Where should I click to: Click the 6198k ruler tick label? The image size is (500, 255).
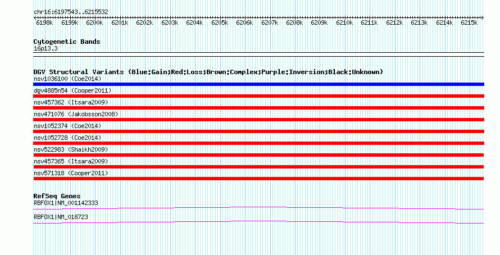tap(44, 23)
